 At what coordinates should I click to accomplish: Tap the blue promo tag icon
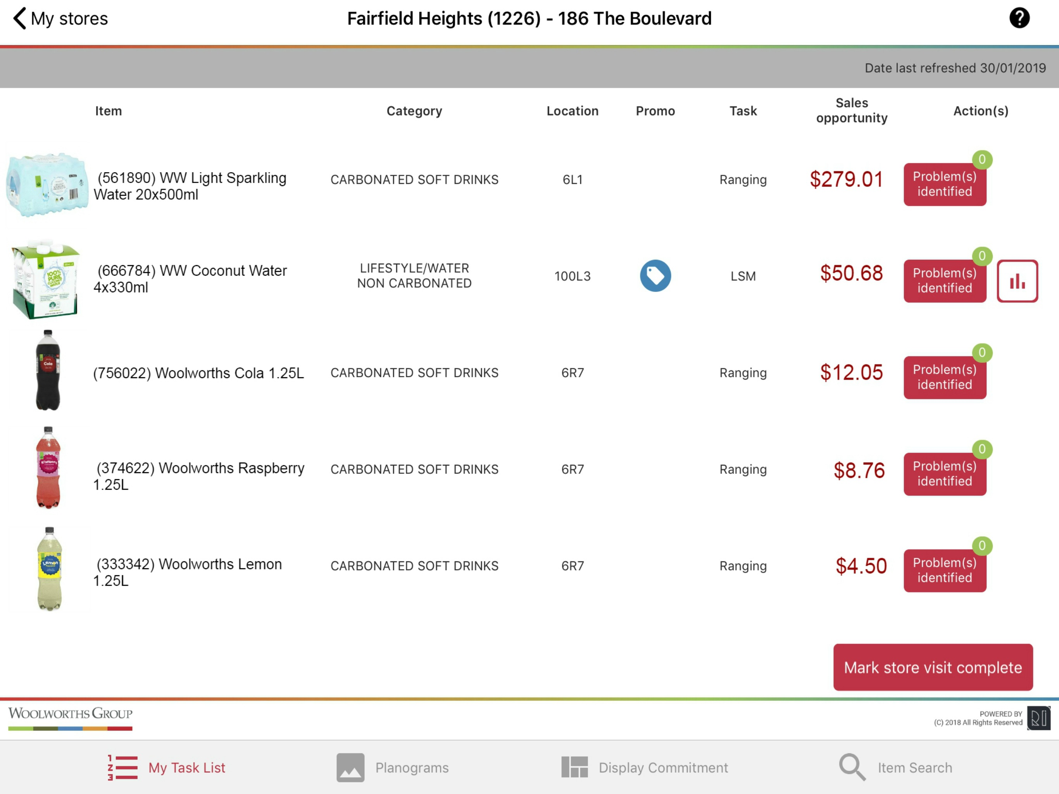(x=655, y=276)
